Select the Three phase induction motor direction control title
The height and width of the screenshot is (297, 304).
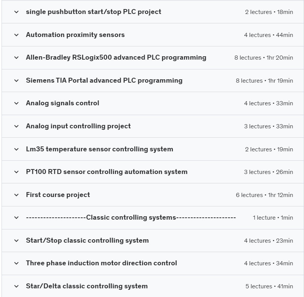pos(101,263)
